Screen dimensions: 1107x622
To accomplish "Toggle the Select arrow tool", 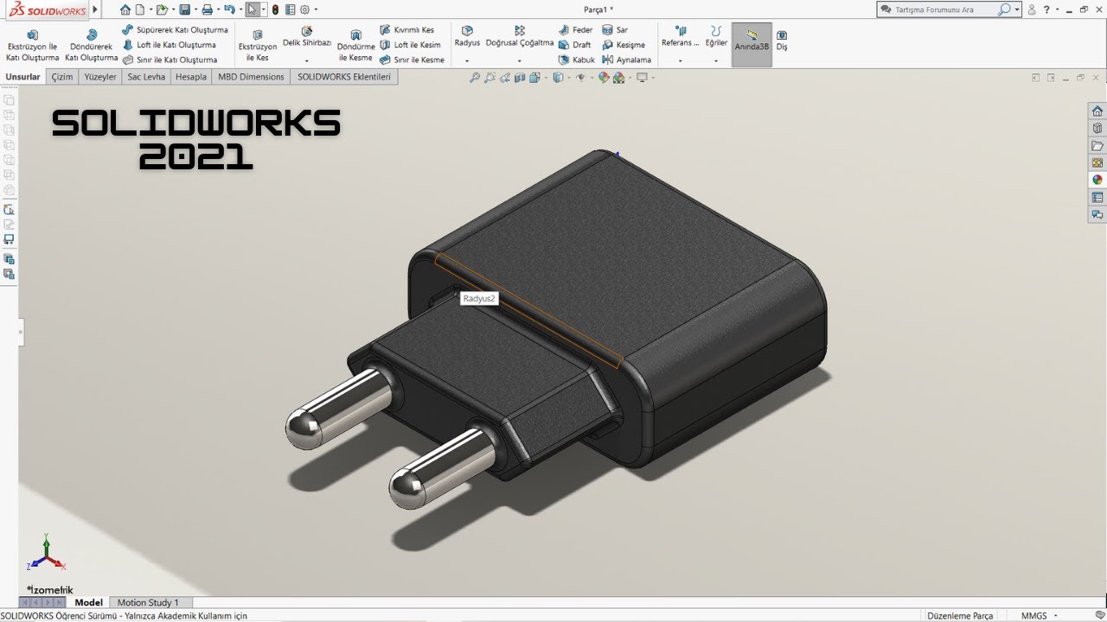I will pyautogui.click(x=252, y=10).
